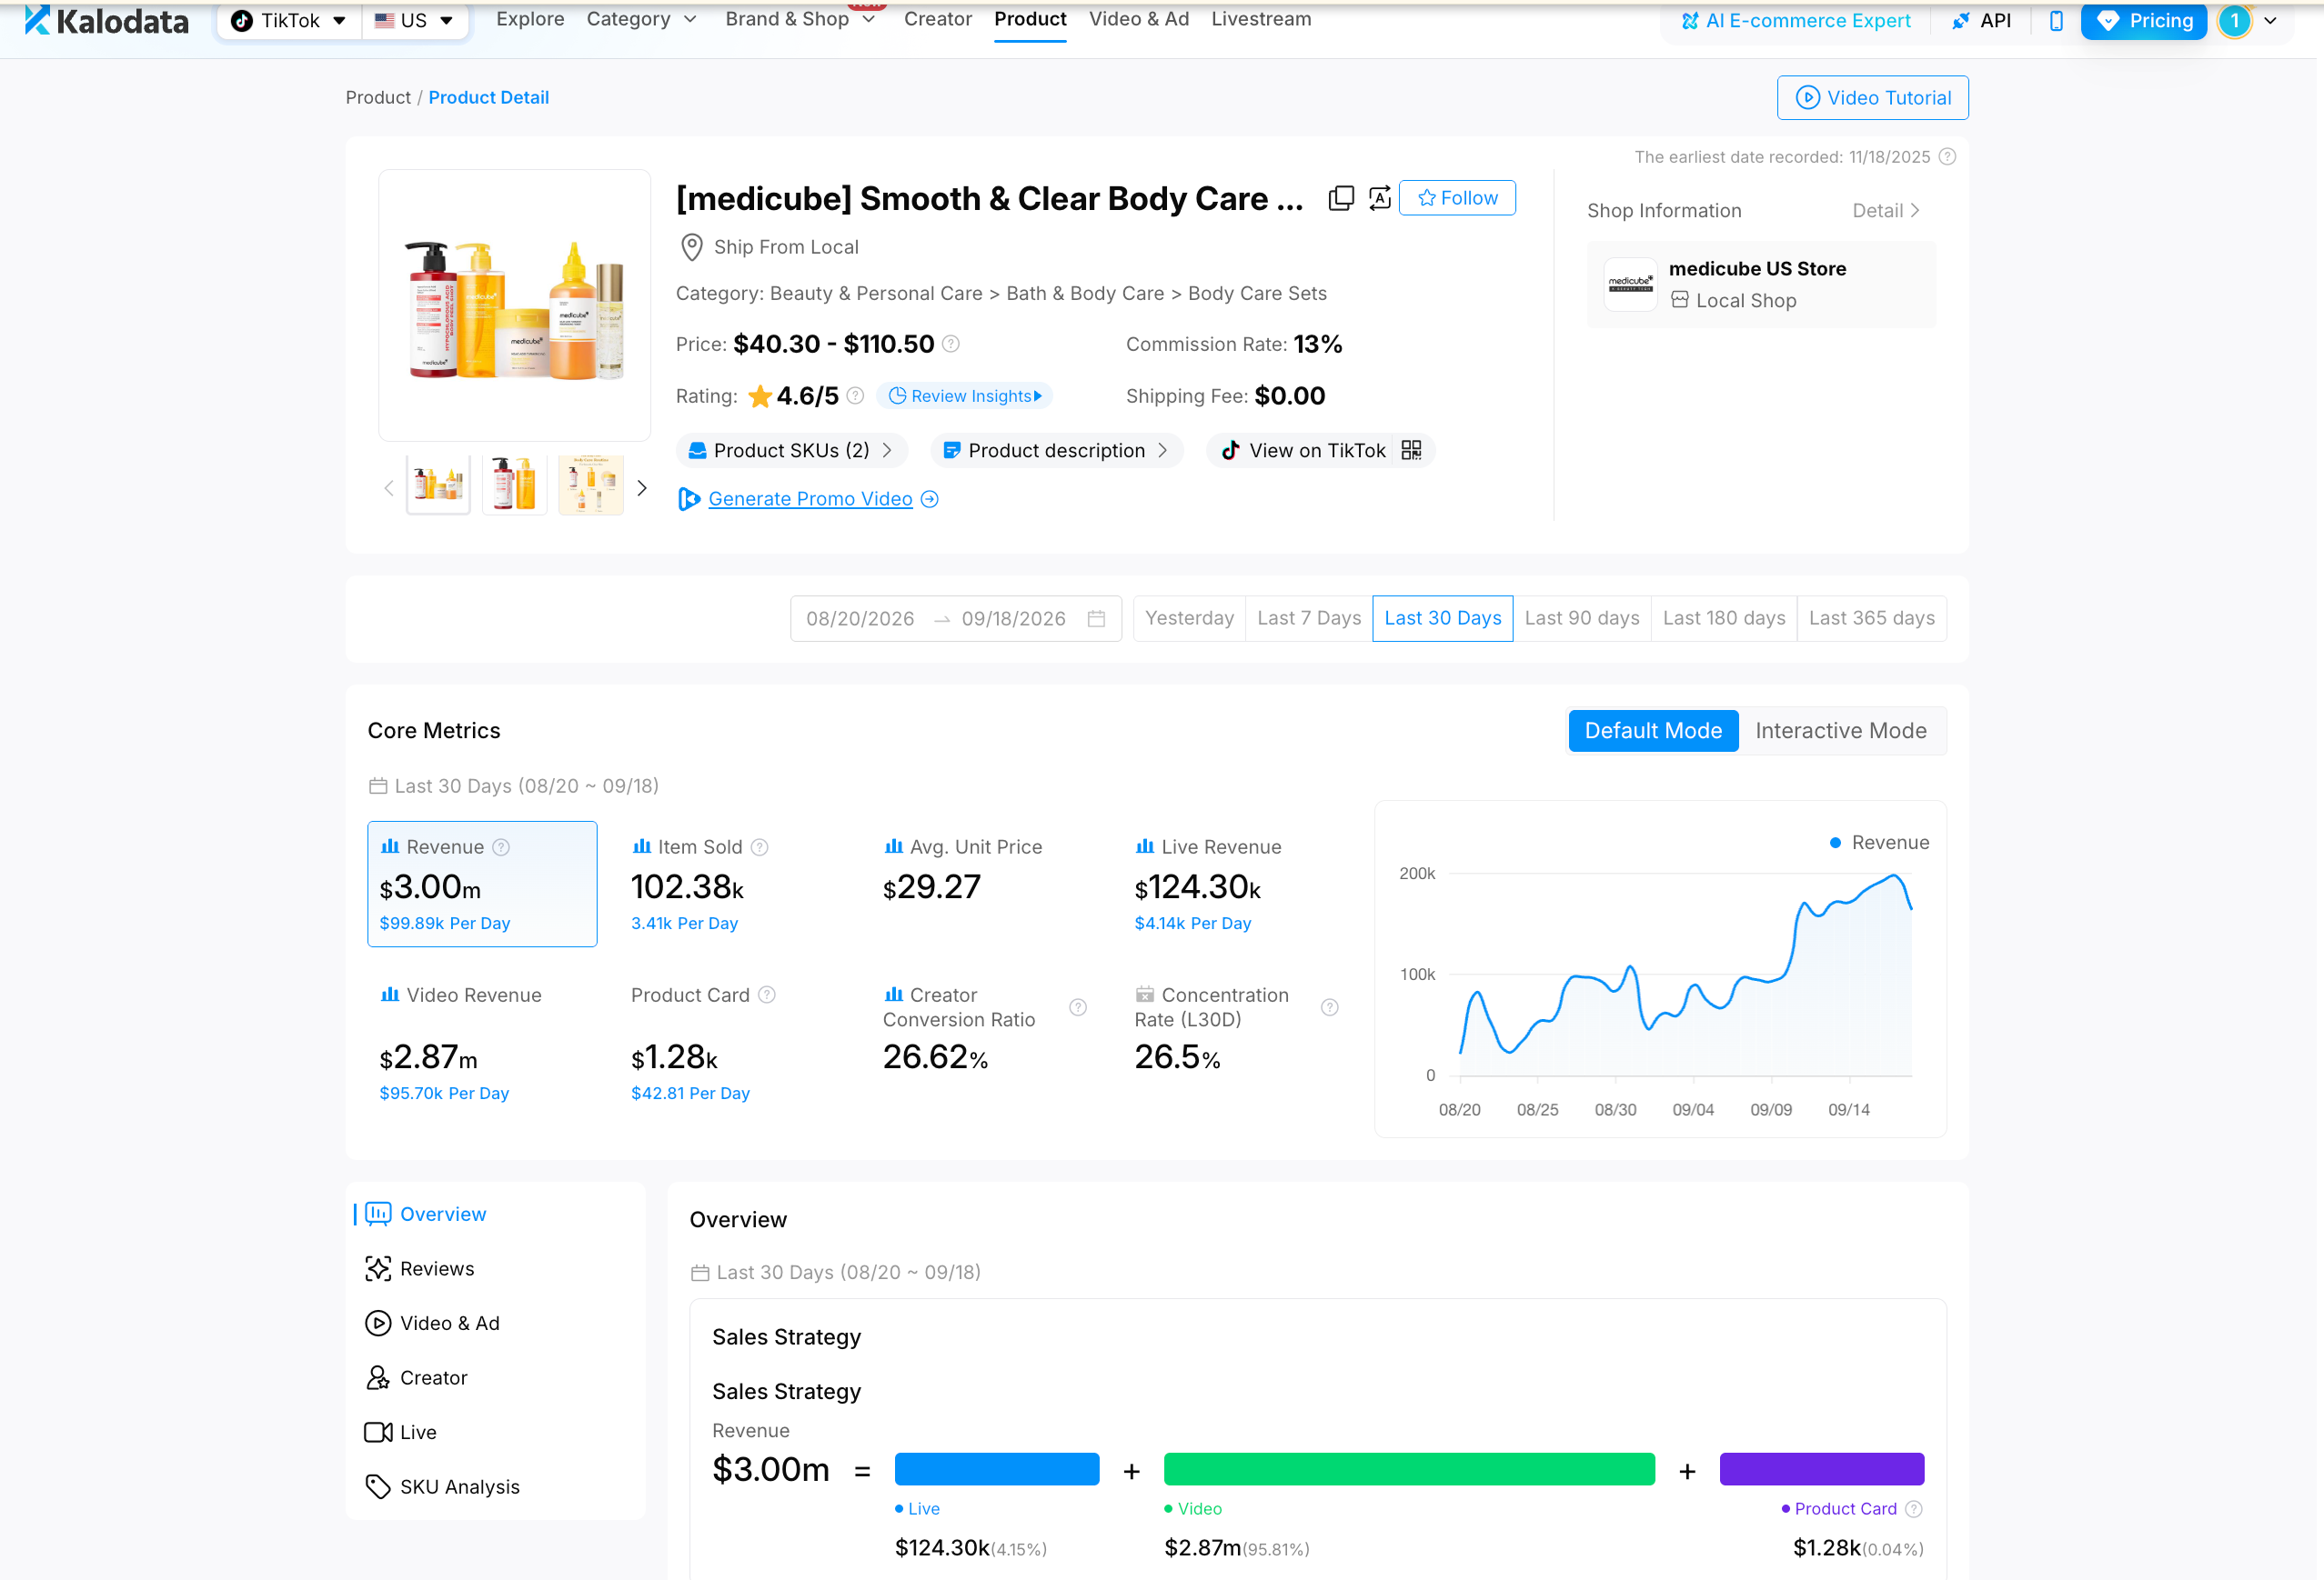Select the Revenue metric card
The width and height of the screenshot is (2324, 1580).
(x=482, y=885)
